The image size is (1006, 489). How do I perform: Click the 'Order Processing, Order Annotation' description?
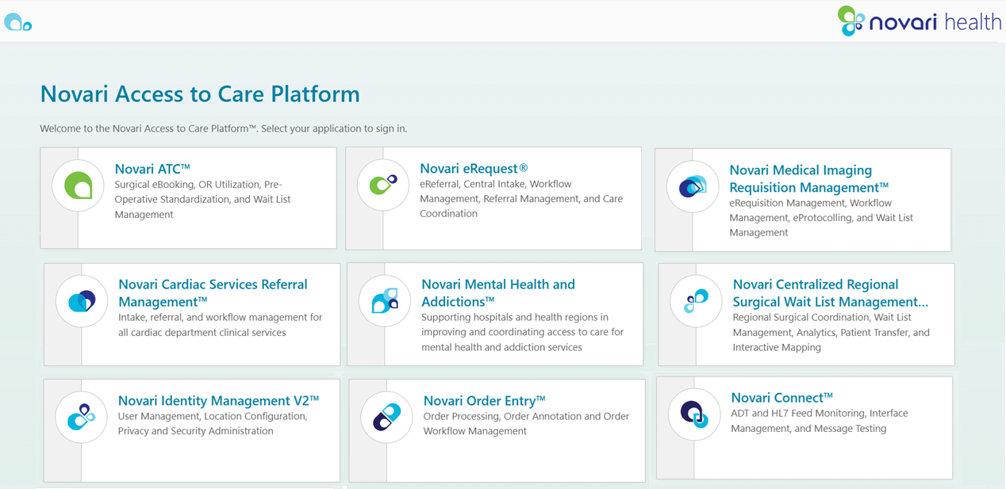coord(526,423)
